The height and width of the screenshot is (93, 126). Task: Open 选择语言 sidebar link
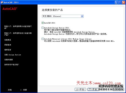coord(8,50)
